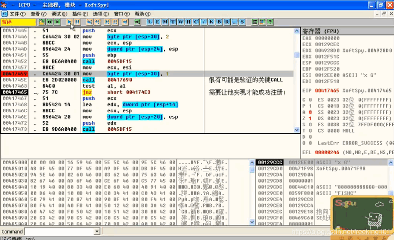Click hex dump pane scroll-up arrow
The image size is (394, 240).
252,162
